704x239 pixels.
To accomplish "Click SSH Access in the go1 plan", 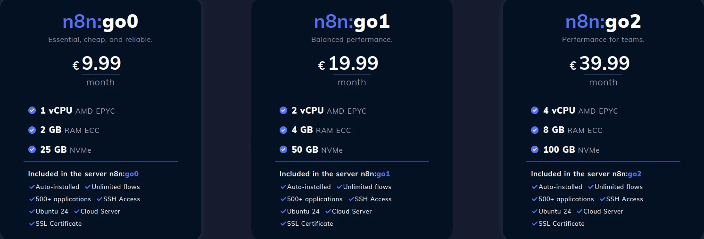I will click(373, 199).
